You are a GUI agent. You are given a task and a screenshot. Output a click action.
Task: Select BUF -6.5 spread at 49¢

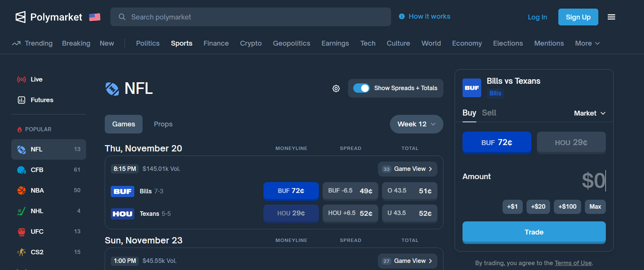[350, 191]
